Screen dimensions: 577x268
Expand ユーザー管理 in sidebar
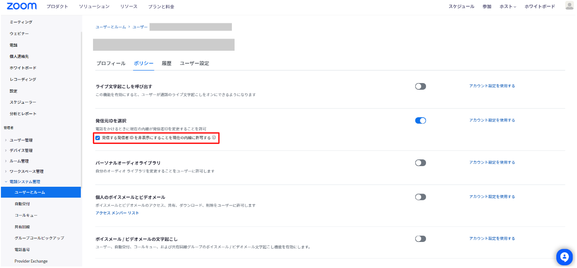21,140
